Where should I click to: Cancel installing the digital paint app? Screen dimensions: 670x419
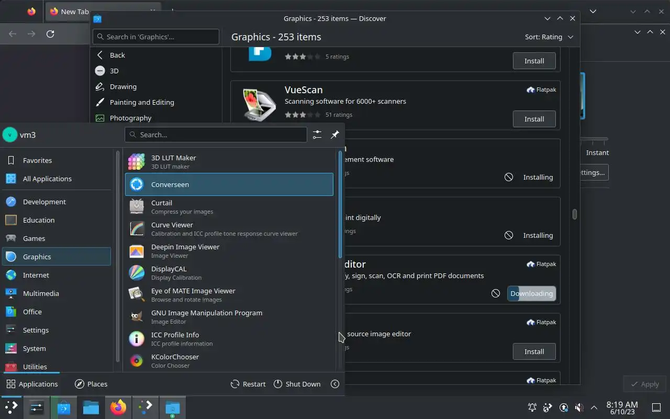509,235
